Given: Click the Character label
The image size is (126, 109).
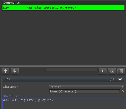Looking at the screenshot, I should click(10, 87).
